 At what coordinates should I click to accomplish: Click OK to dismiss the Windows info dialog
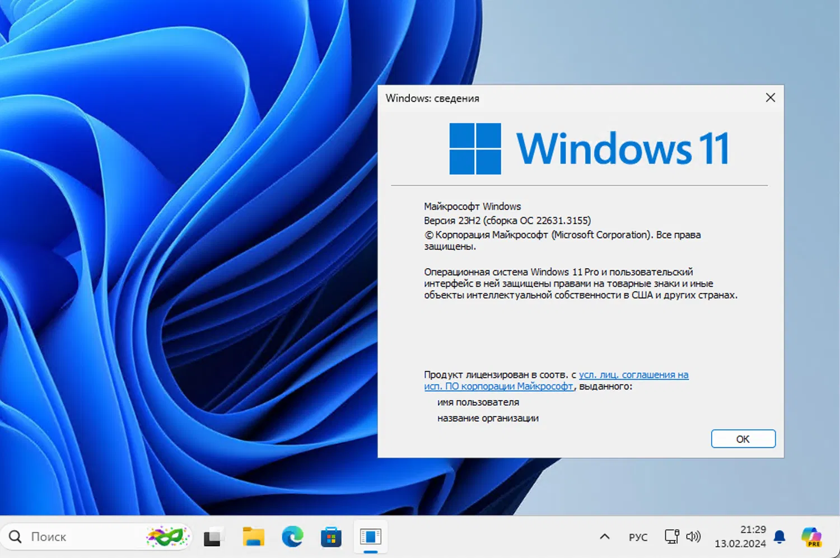[743, 439]
